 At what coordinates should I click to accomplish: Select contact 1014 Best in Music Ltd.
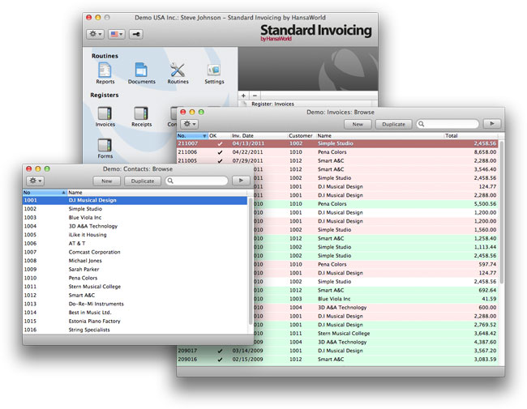coord(135,313)
